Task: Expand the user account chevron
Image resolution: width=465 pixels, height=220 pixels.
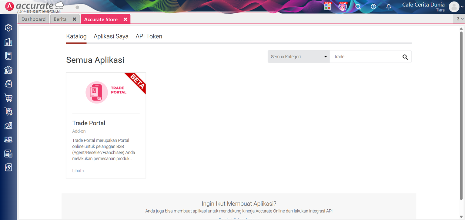Action: (462, 7)
